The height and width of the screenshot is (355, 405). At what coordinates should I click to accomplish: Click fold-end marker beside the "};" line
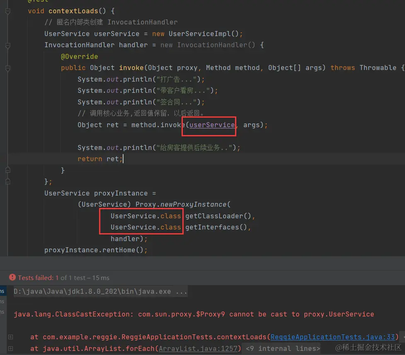pos(8,181)
